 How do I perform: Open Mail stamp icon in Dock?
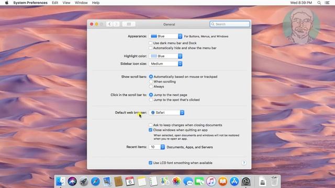pyautogui.click(x=107, y=181)
